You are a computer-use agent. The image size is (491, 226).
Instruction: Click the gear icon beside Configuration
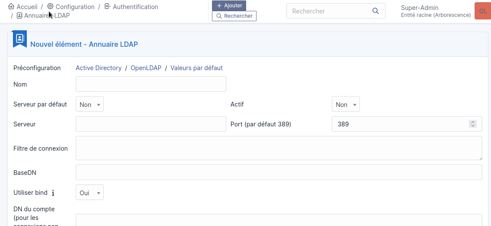(50, 6)
